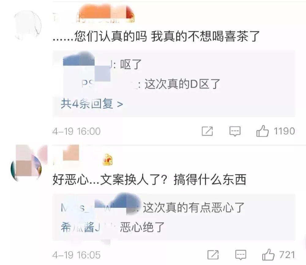Share the 16:00 comment
306x265 pixels.
[207, 131]
